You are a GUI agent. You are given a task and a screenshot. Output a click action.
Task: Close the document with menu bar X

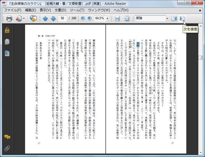200,10
